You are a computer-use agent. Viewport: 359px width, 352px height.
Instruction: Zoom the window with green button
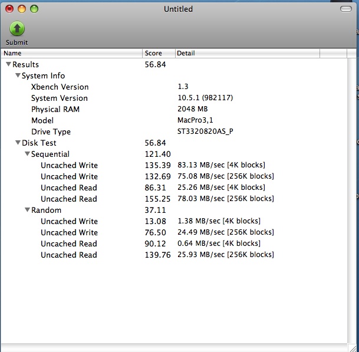point(34,9)
